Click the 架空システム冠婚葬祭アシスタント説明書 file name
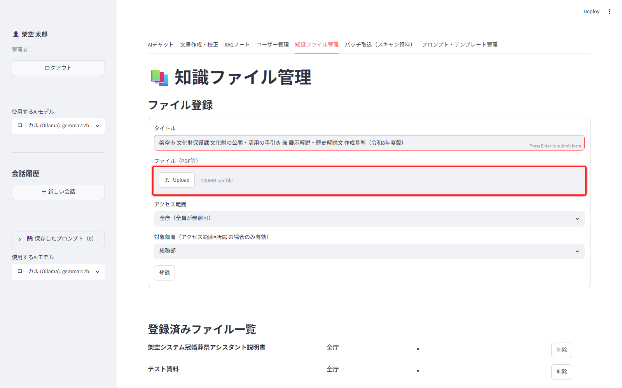This screenshot has height=388, width=622. (x=206, y=347)
